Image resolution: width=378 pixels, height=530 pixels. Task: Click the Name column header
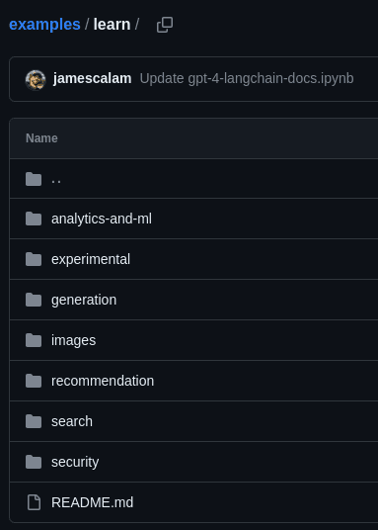[x=41, y=138]
